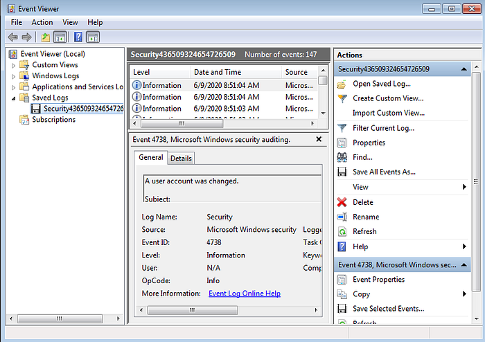485x342 pixels.
Task: Click the Back arrow toolbar icon
Action: [x=12, y=37]
